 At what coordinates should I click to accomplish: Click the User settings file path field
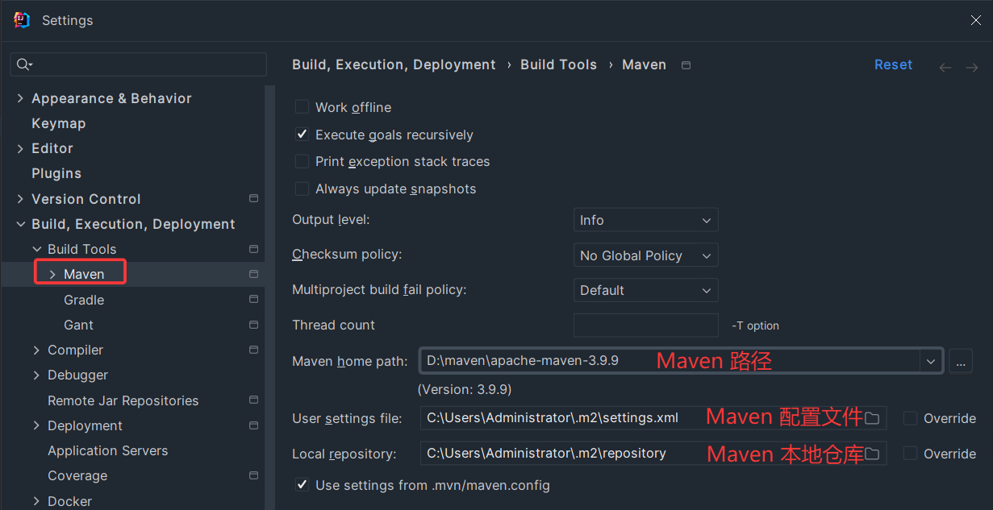click(653, 418)
